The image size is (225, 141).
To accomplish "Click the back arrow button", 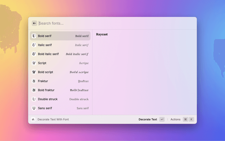I will 34,23.
